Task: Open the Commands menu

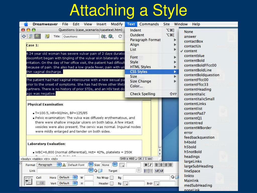Action: (x=149, y=24)
